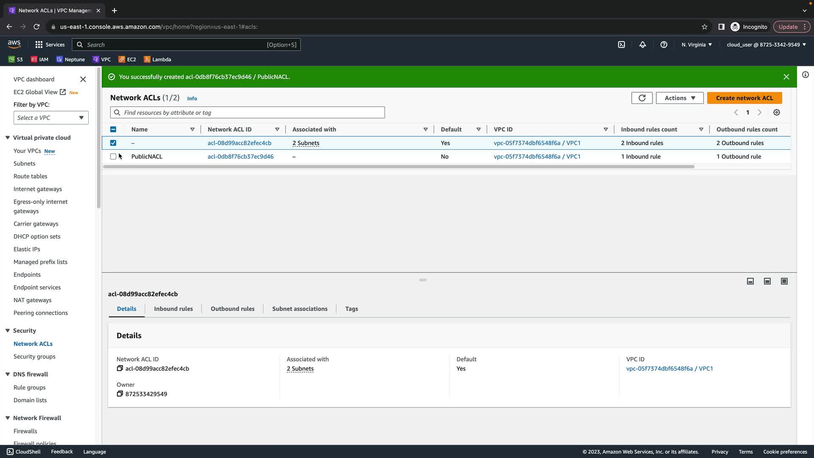This screenshot has height=458, width=814.
Task: Expand details panel to full screen
Action: tap(784, 281)
